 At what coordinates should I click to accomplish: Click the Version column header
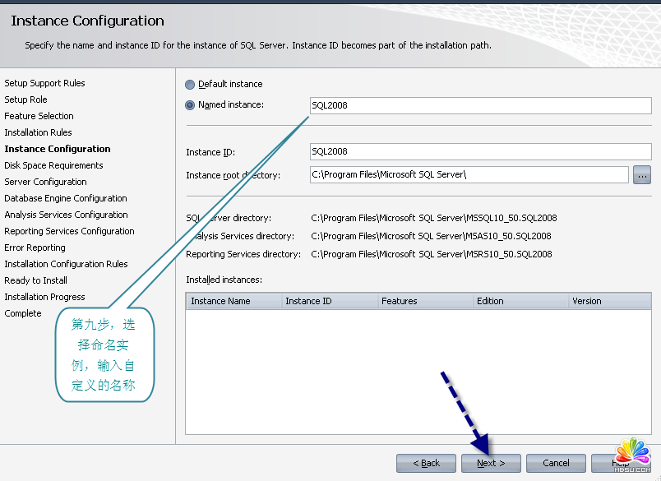pyautogui.click(x=608, y=301)
